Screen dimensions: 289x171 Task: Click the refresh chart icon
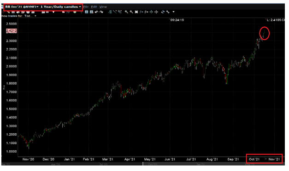point(163,12)
